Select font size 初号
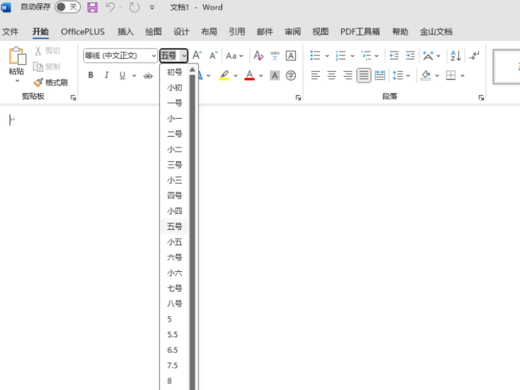 [x=174, y=72]
